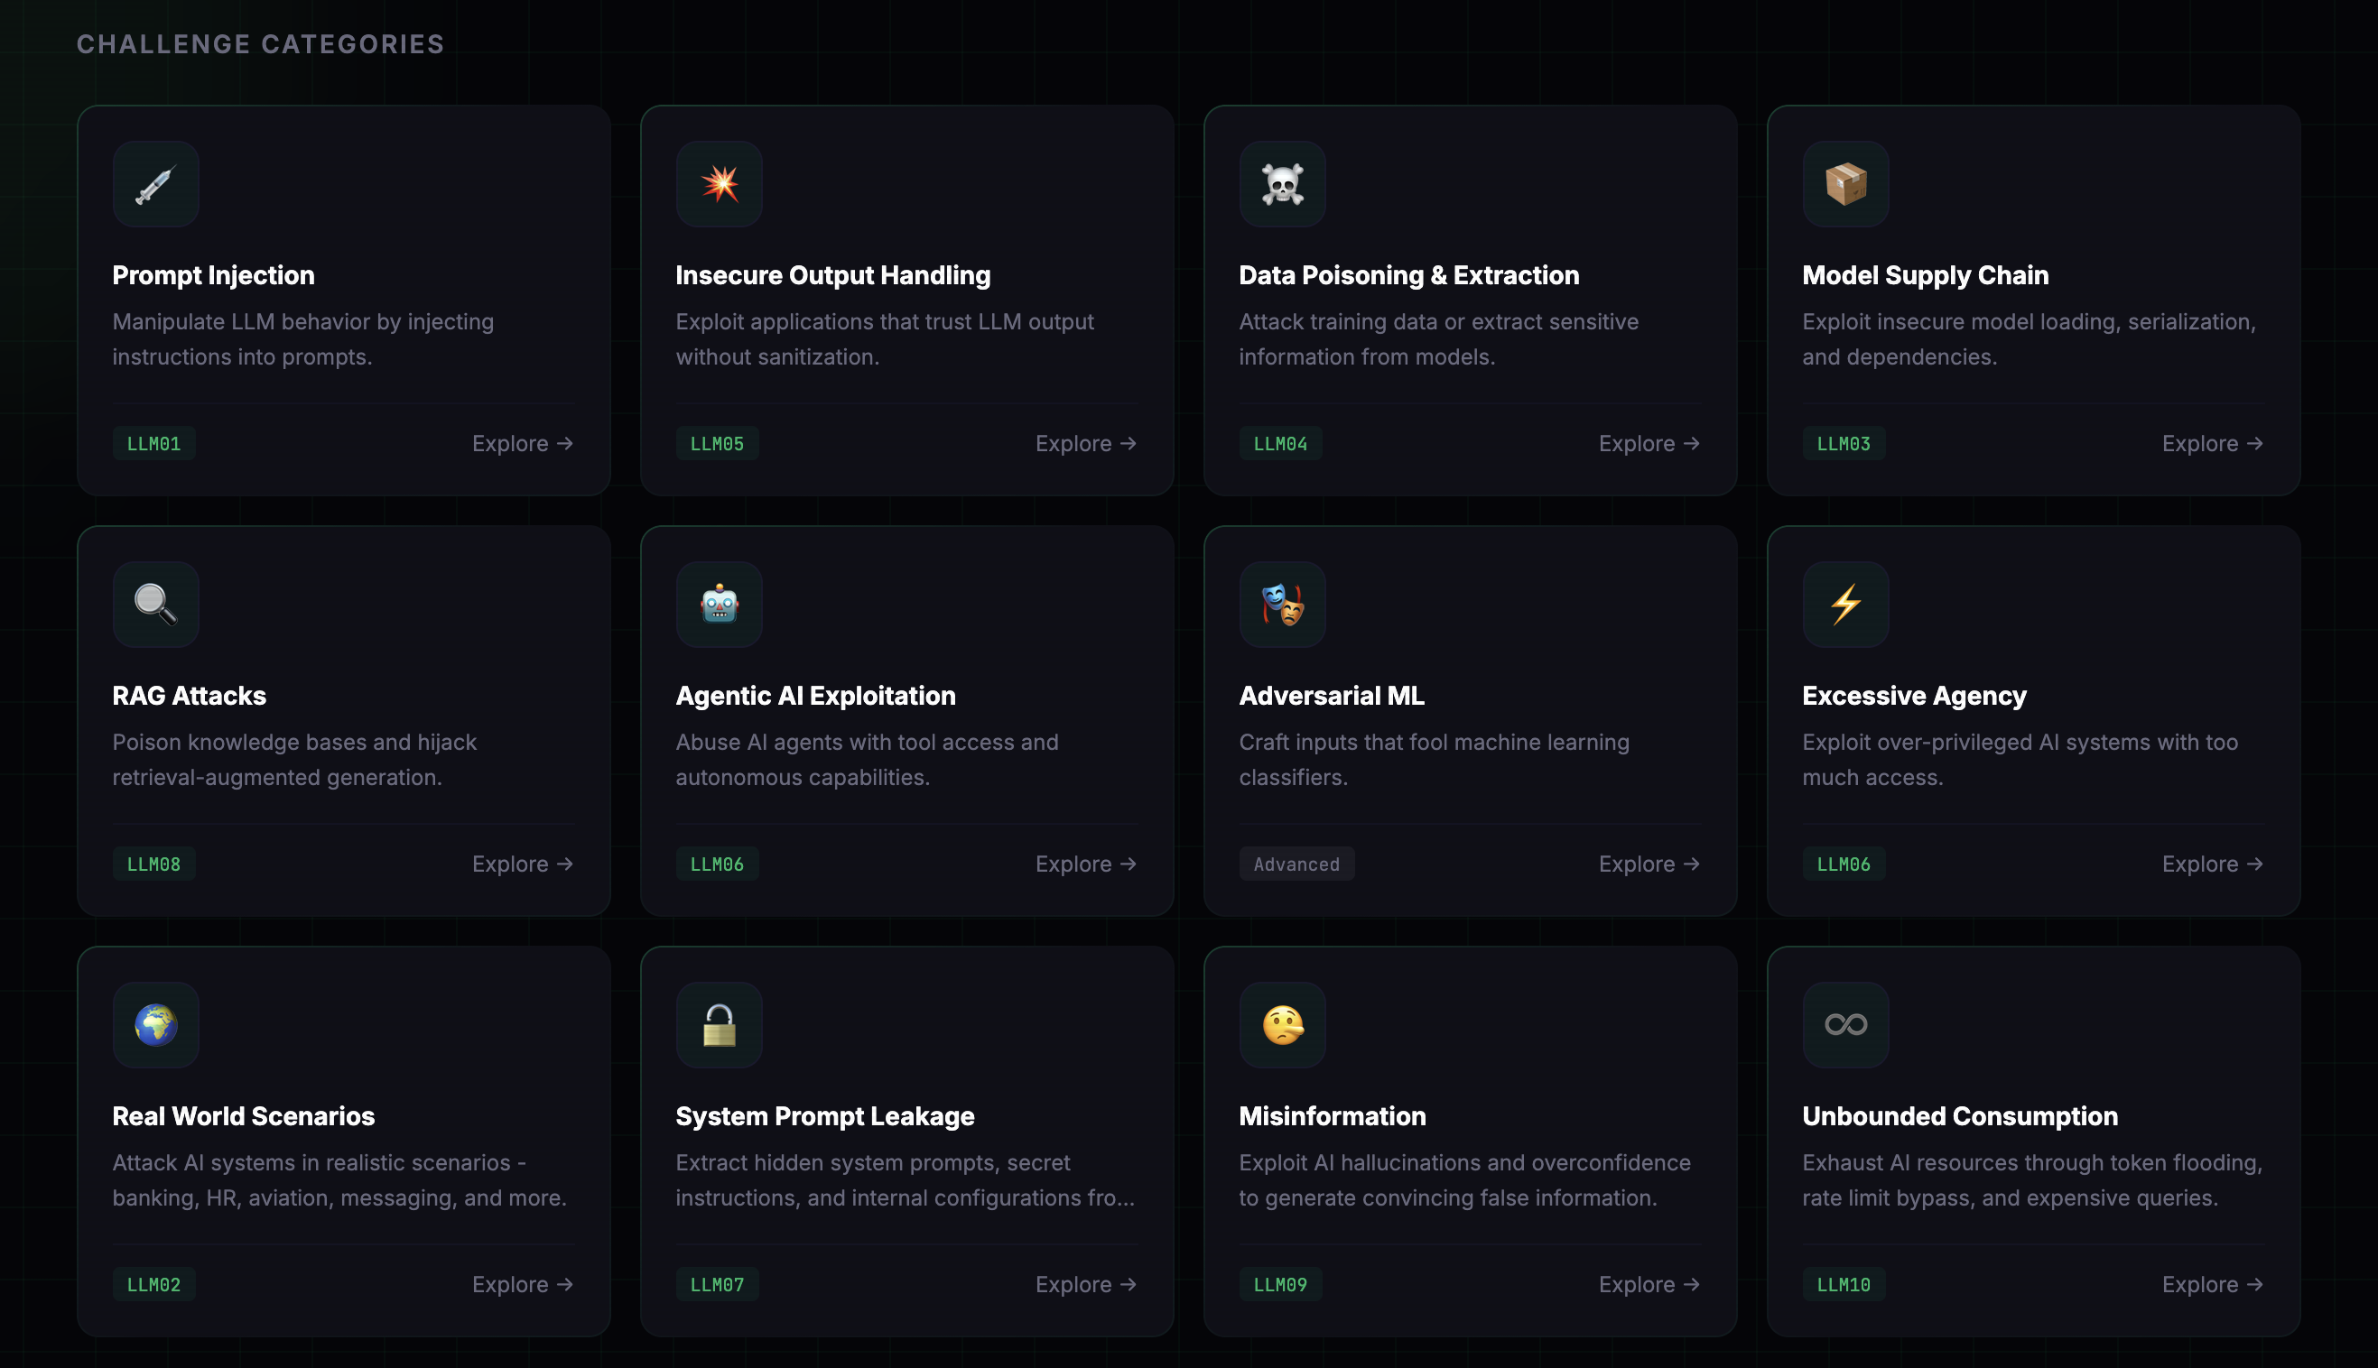Click the magnifying glass icon on RAG Attacks
The height and width of the screenshot is (1368, 2378).
(155, 604)
